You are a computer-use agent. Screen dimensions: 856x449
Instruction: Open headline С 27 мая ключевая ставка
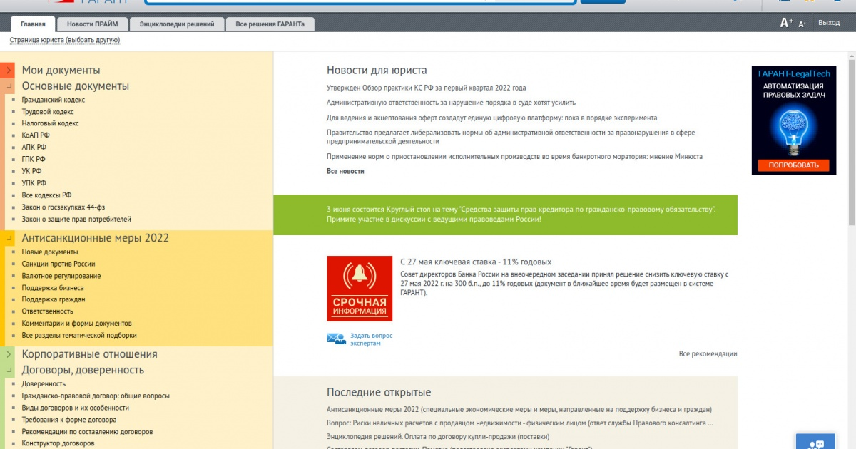click(x=476, y=262)
